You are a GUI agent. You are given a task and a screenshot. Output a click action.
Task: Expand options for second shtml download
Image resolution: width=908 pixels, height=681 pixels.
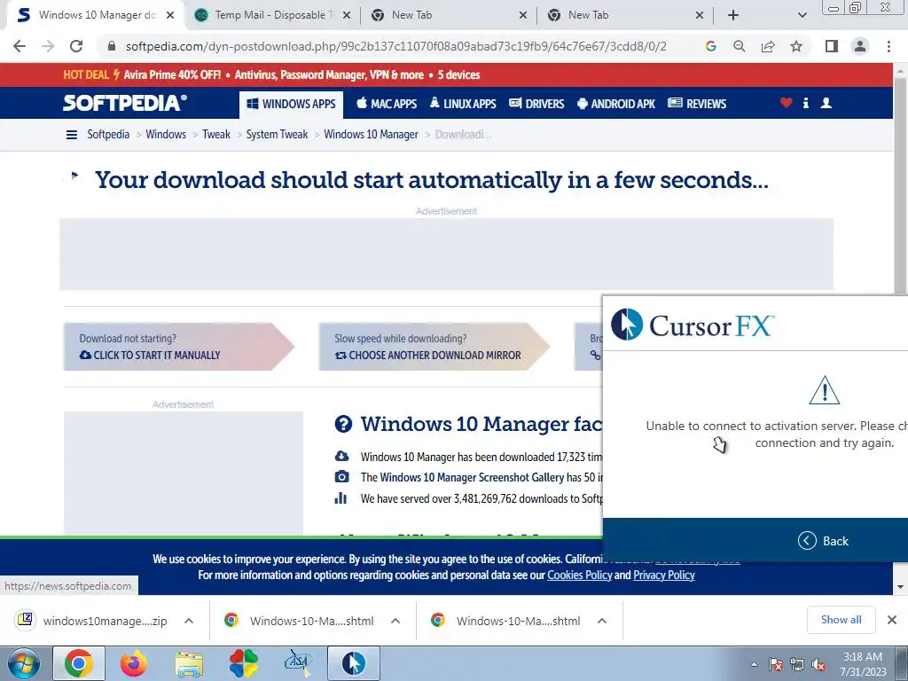(x=602, y=621)
